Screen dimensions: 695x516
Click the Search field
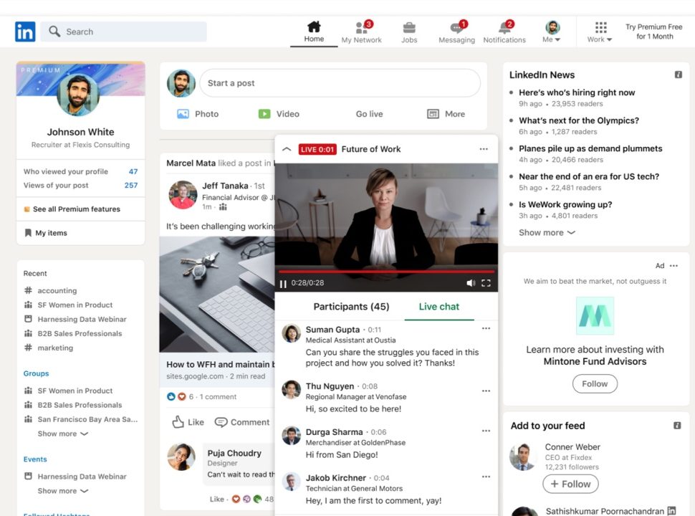(124, 32)
